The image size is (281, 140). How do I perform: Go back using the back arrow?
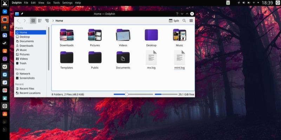[18, 21]
